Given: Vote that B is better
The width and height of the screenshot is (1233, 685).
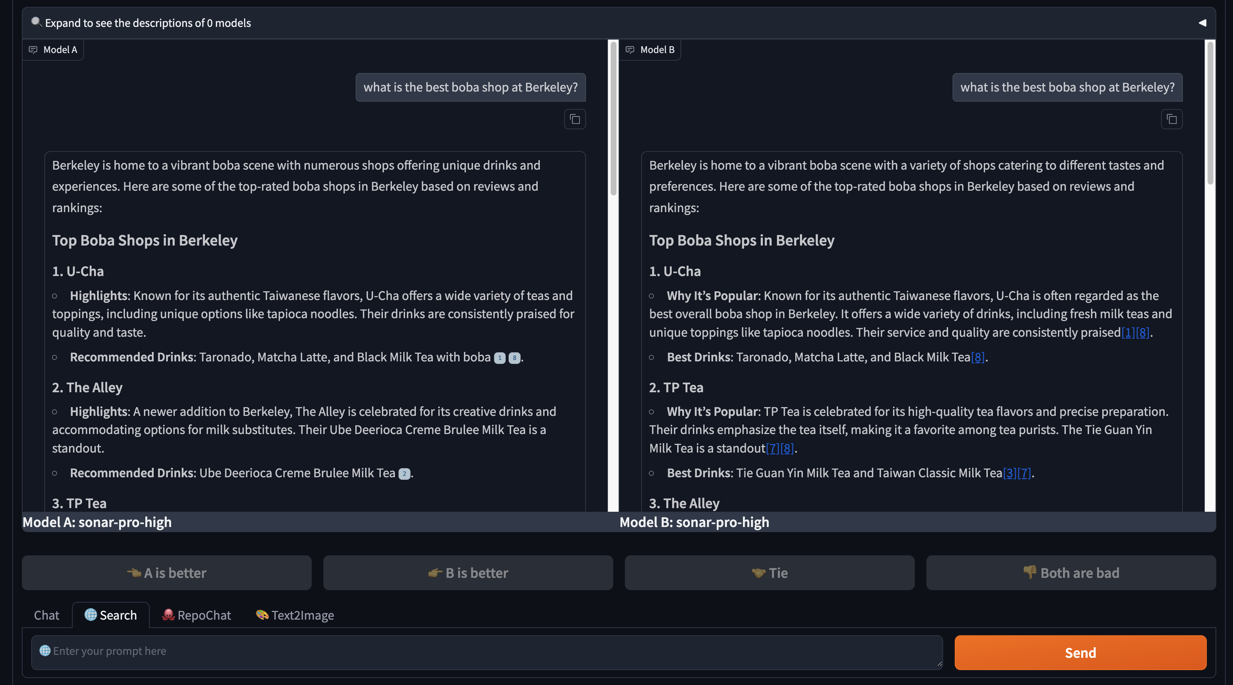Looking at the screenshot, I should click(468, 572).
